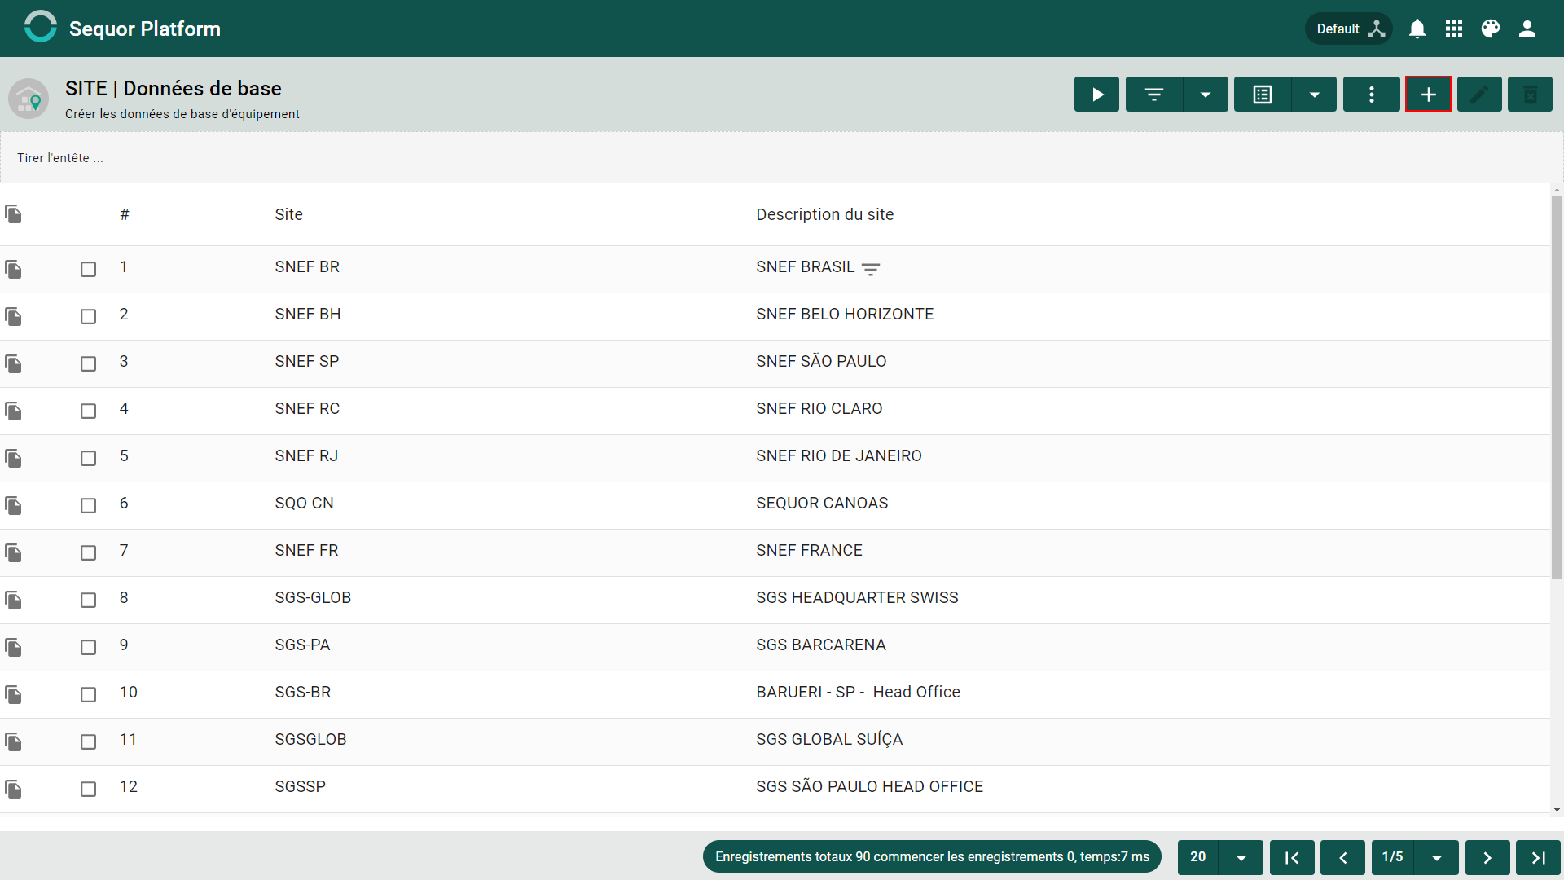1564x880 pixels.
Task: Open the notifications bell
Action: (1417, 29)
